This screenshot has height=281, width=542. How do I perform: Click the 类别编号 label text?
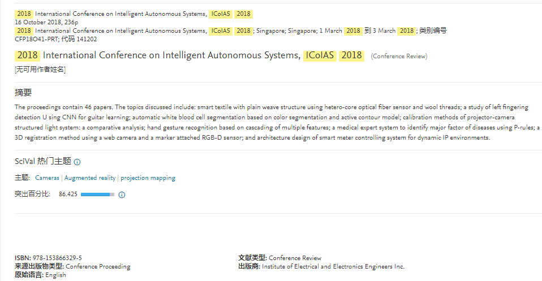[433, 31]
